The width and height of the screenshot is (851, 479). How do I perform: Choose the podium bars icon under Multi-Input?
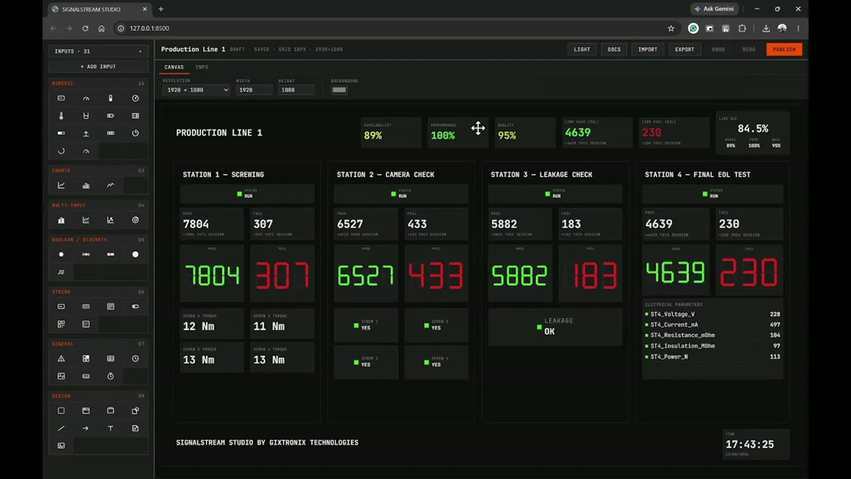click(x=61, y=220)
